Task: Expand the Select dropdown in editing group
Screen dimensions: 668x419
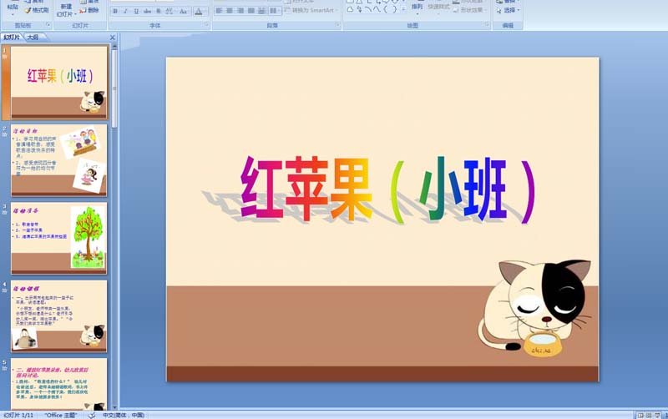Action: coord(510,10)
